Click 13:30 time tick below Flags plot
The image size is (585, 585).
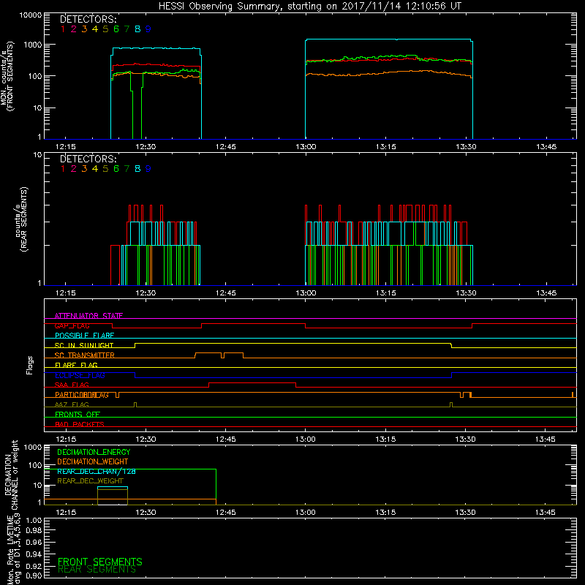click(x=465, y=439)
